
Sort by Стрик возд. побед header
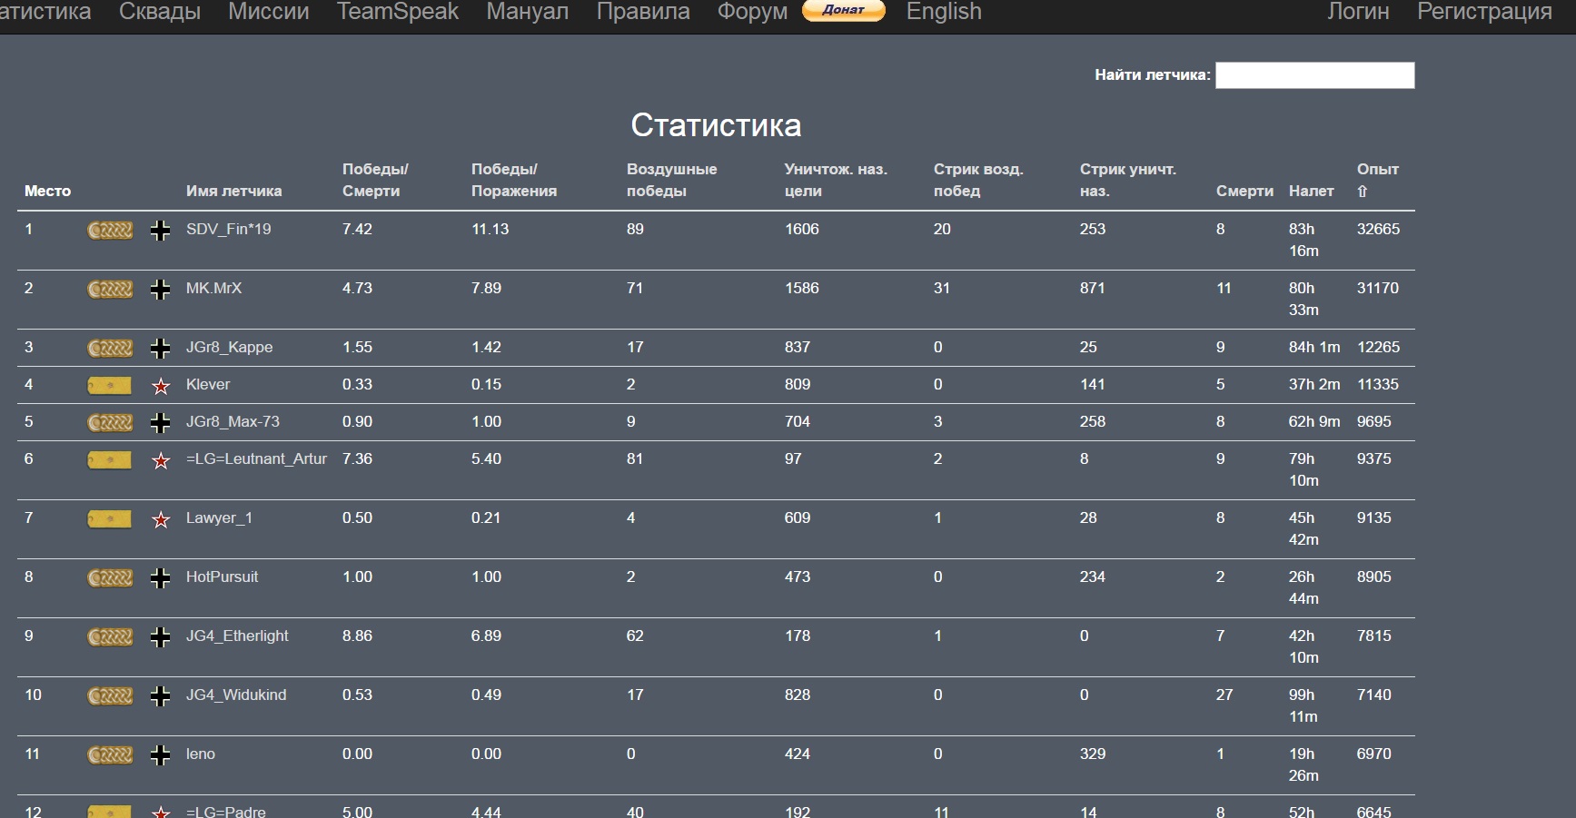[978, 180]
